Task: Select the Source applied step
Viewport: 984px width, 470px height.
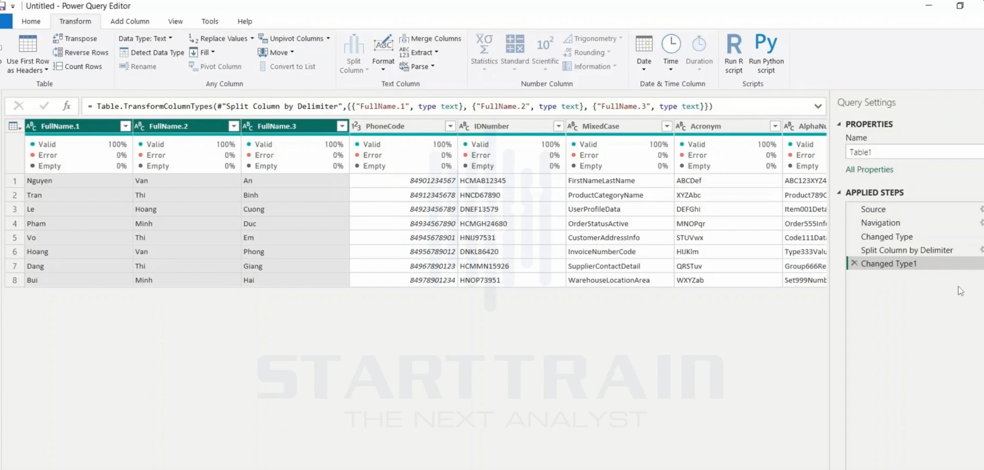Action: pos(873,209)
